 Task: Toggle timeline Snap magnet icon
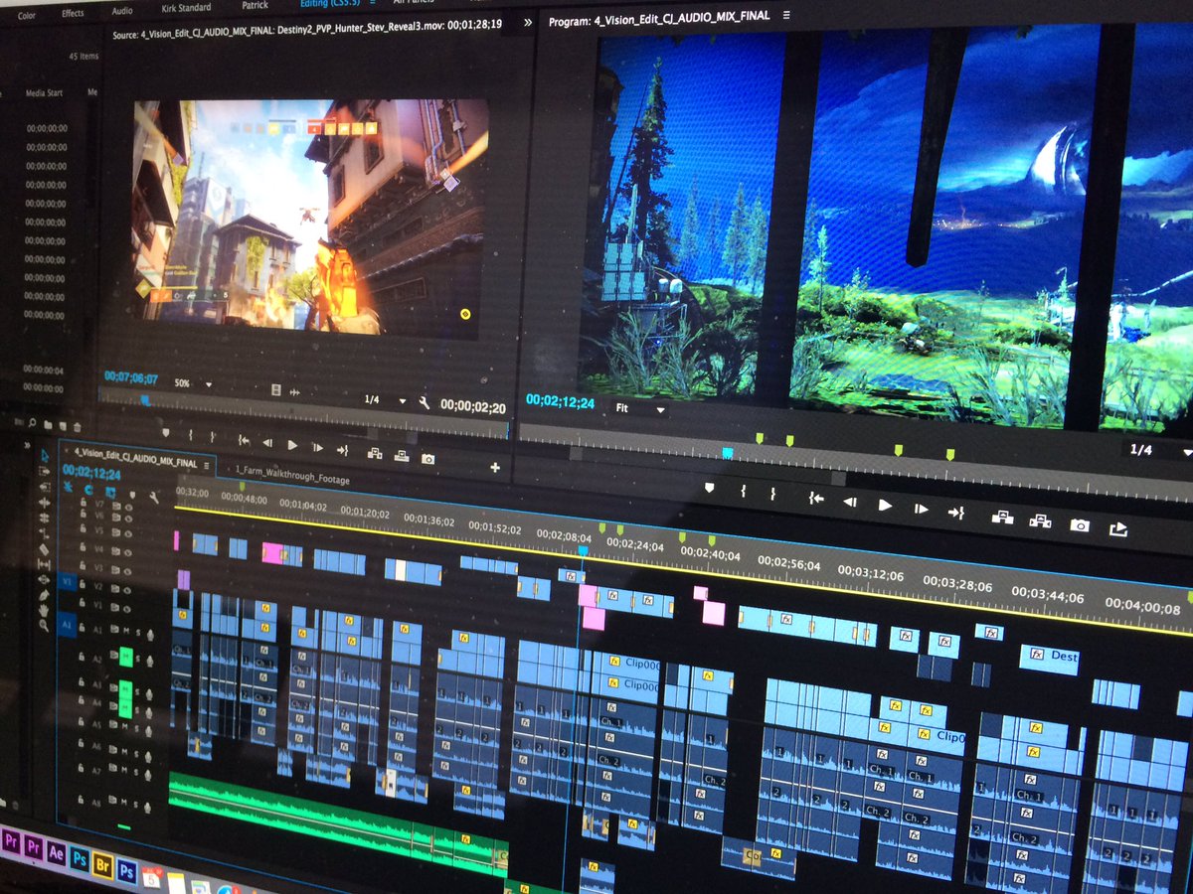coord(87,490)
